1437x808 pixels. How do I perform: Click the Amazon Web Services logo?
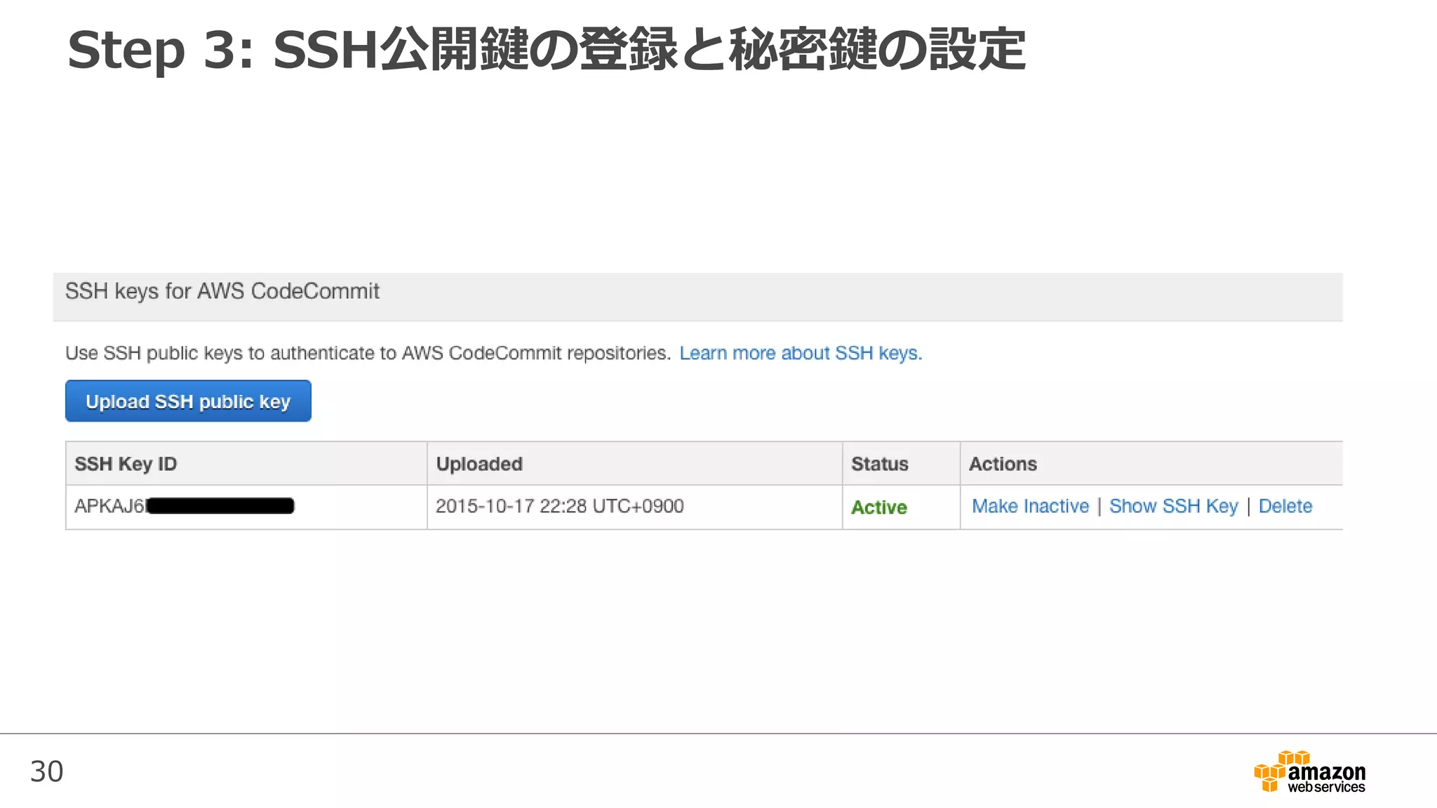click(1309, 772)
